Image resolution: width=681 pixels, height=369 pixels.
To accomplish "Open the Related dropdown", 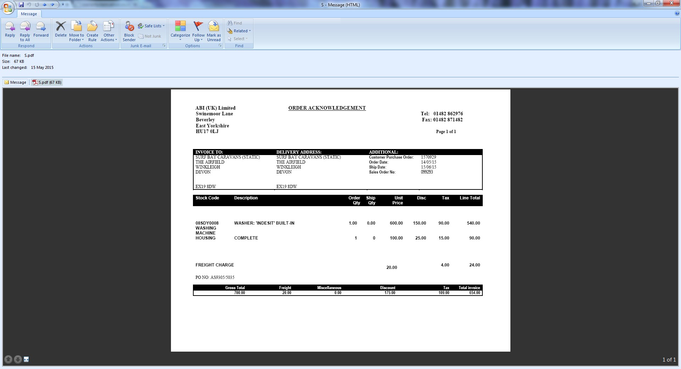I will (239, 31).
